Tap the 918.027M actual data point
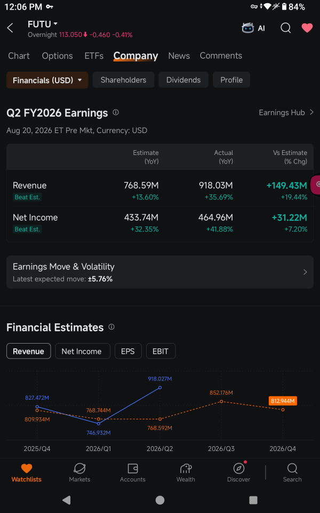The width and height of the screenshot is (320, 513). coord(160,387)
